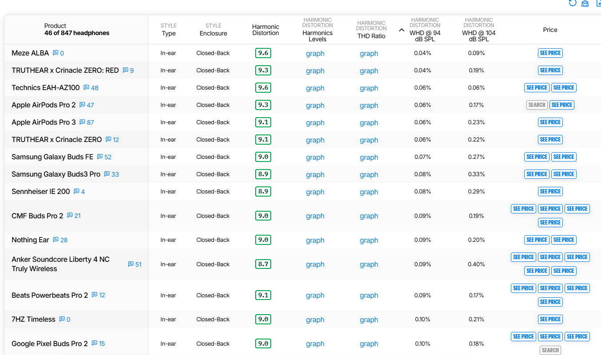Open comments icon for Apple AirPods Pro 3

coord(82,122)
